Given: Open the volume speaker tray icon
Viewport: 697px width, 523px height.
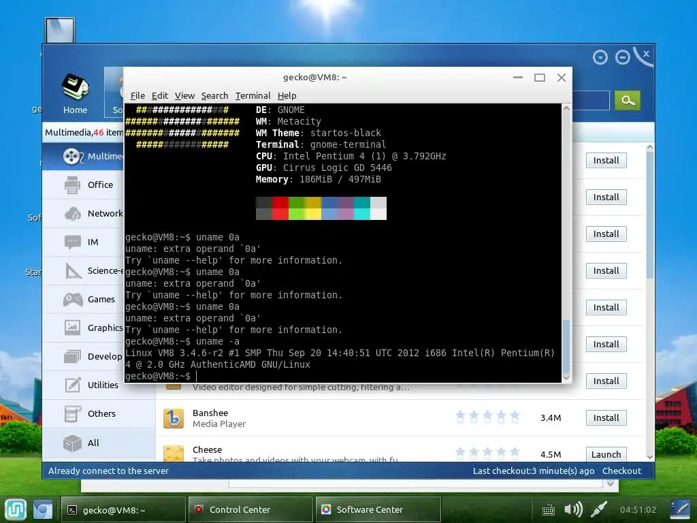Looking at the screenshot, I should tap(573, 509).
